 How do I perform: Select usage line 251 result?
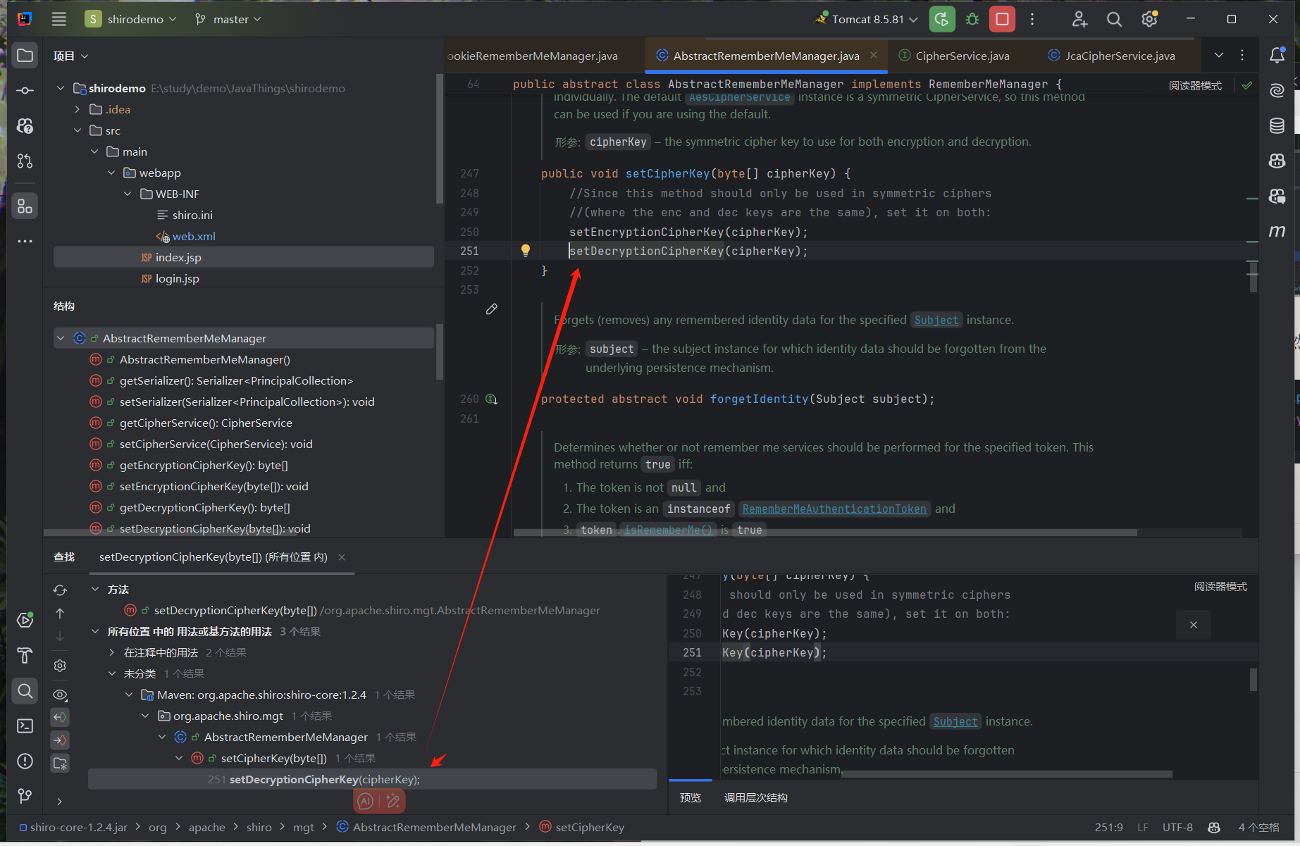pos(372,779)
